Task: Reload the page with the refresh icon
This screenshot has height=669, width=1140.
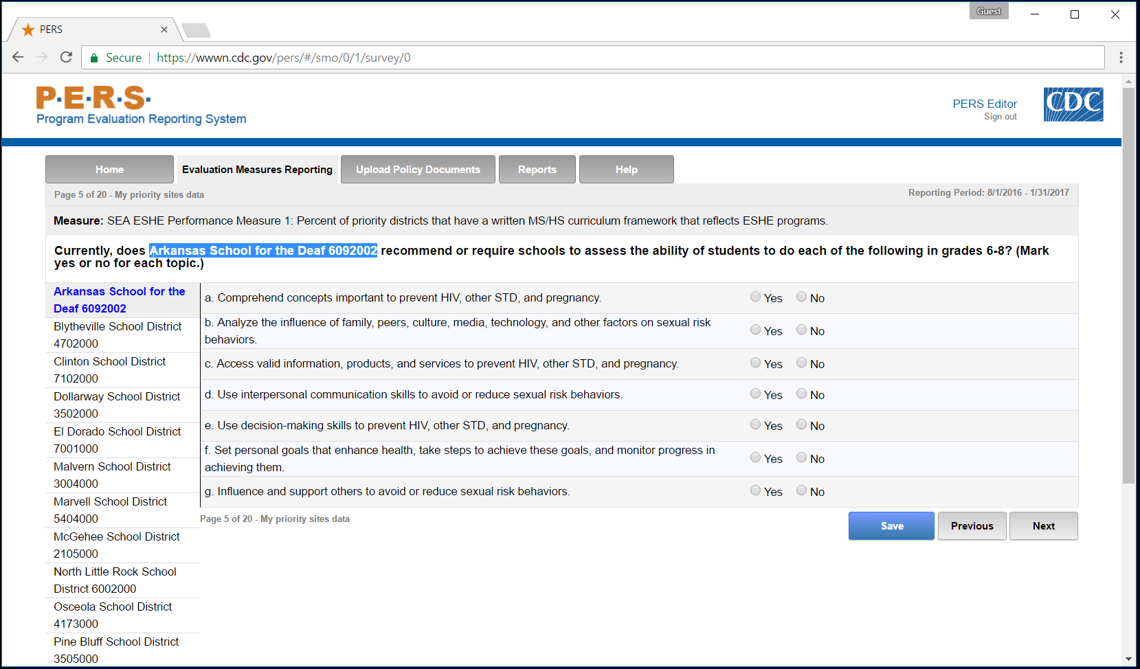Action: (66, 57)
